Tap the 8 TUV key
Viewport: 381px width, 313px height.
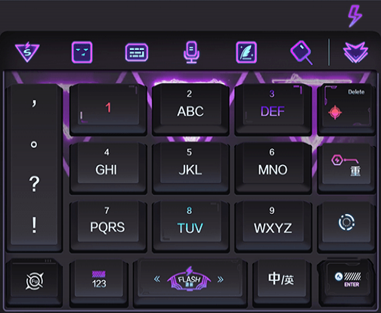point(190,226)
